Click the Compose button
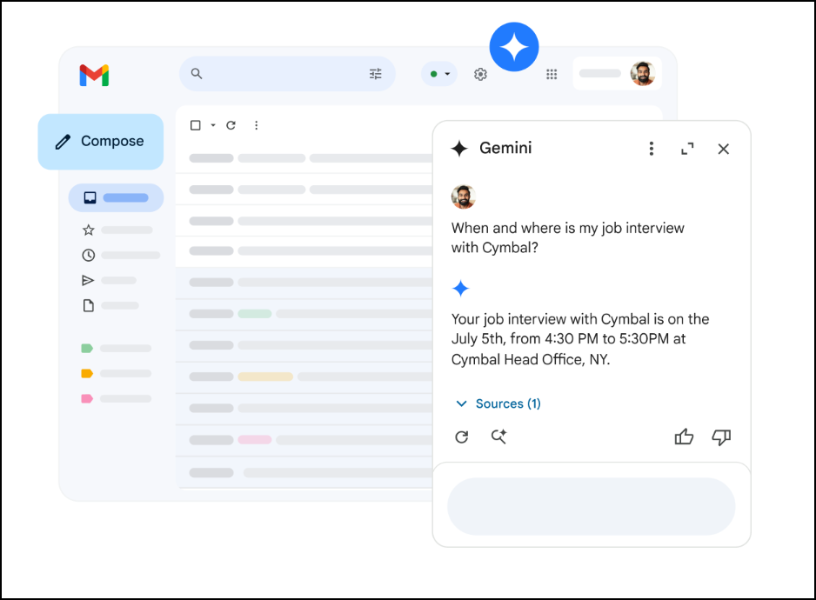The width and height of the screenshot is (816, 600). coord(100,142)
